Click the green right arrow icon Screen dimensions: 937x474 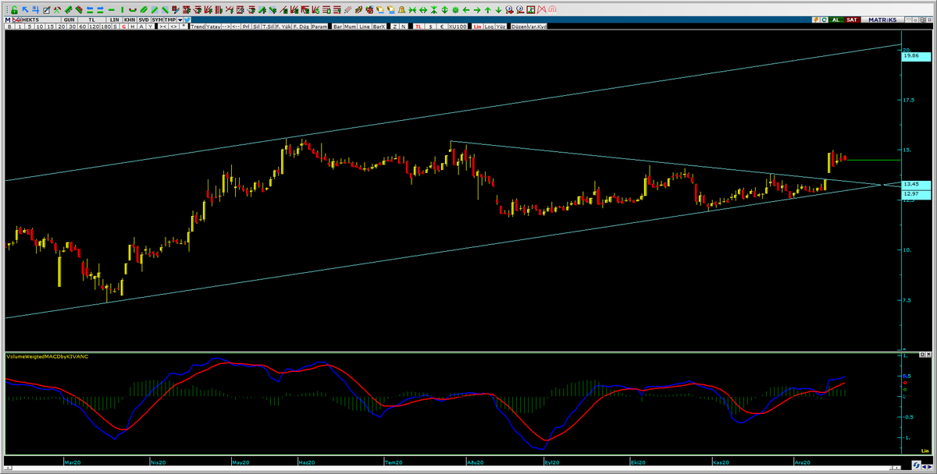(477, 10)
